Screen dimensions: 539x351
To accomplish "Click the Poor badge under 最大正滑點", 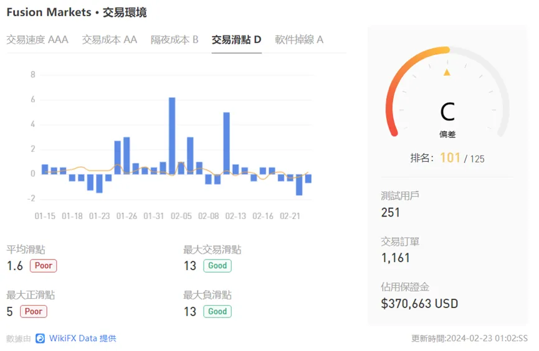I will 34,312.
